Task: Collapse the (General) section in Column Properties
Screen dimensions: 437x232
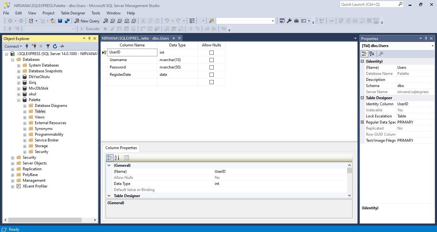Action: tap(109, 165)
